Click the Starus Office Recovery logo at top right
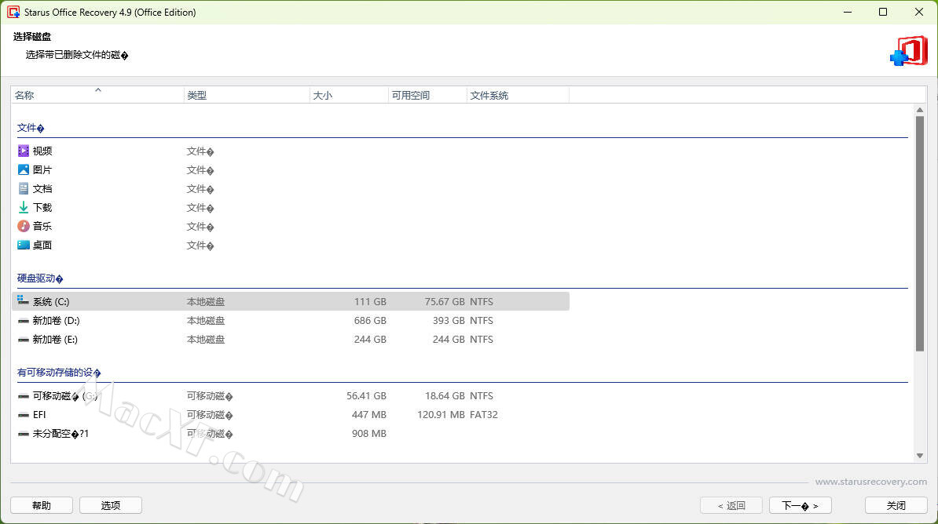Image resolution: width=938 pixels, height=524 pixels. point(909,50)
